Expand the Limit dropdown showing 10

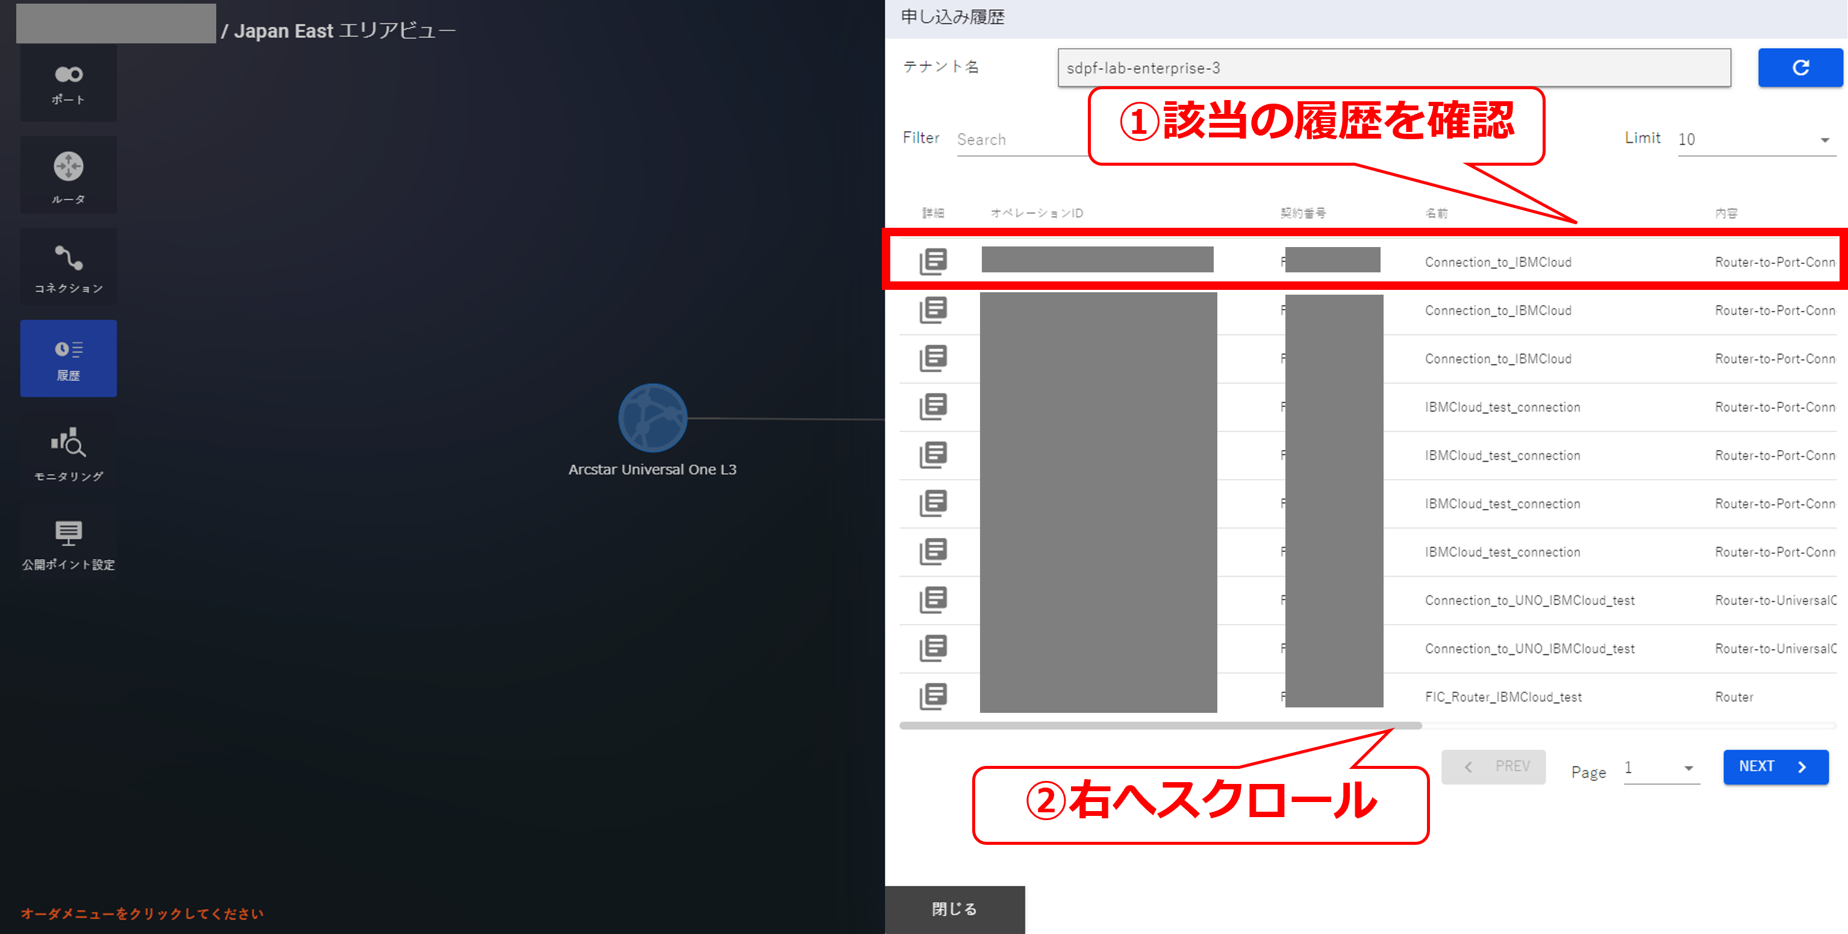point(1755,139)
